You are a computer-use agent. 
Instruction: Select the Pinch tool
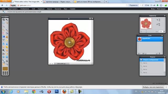coord(7,57)
